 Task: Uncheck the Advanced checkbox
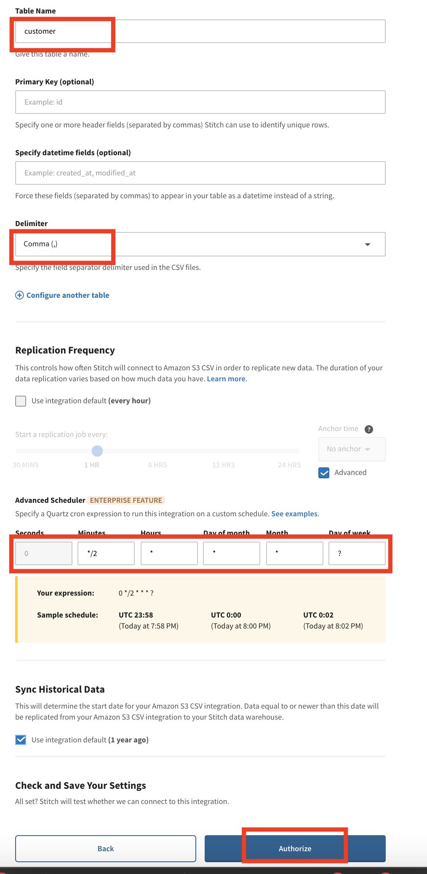(x=324, y=473)
